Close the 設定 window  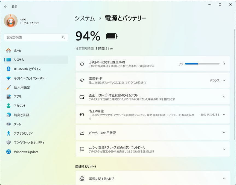point(230,5)
